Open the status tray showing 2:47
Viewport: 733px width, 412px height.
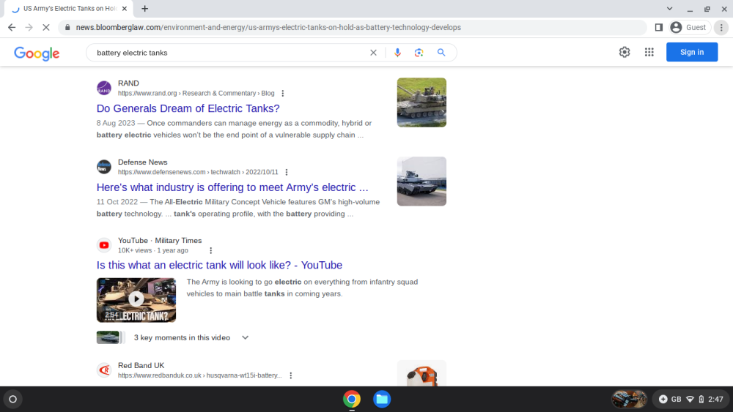coord(691,400)
